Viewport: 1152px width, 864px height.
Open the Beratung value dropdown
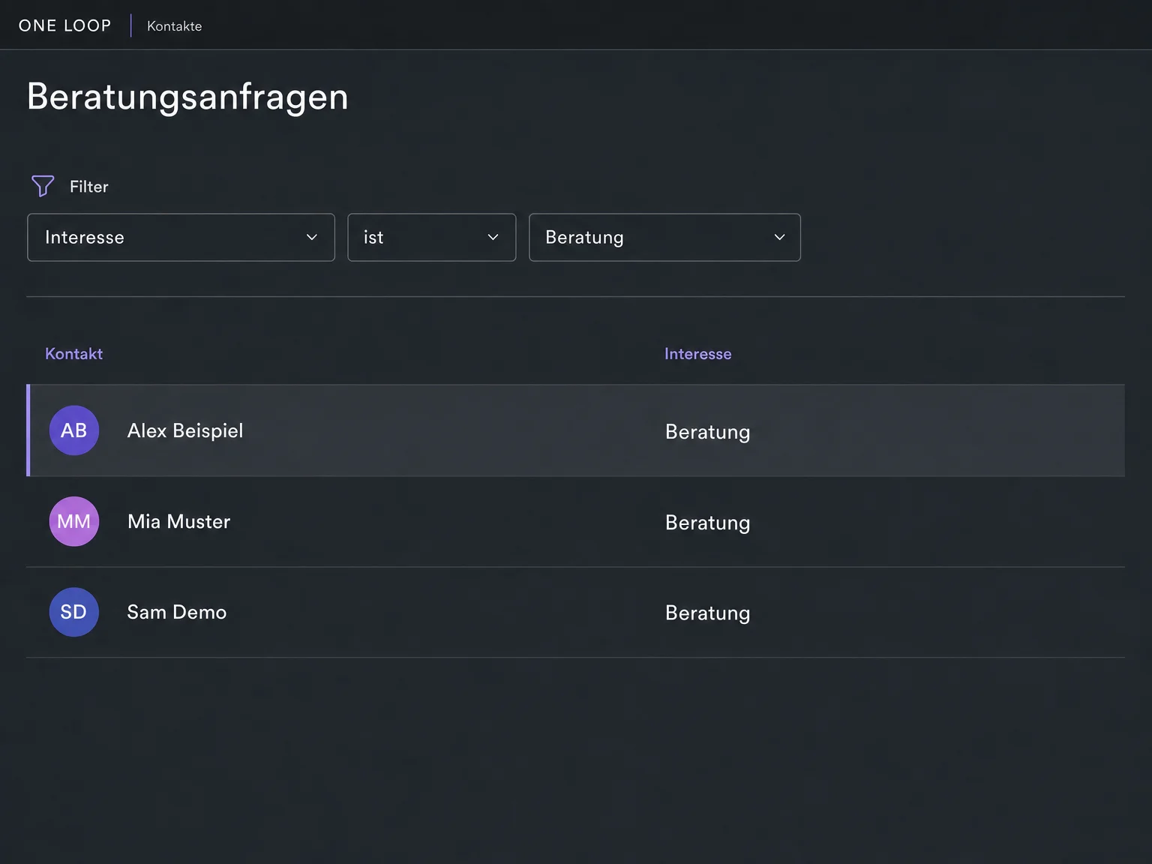pos(664,238)
